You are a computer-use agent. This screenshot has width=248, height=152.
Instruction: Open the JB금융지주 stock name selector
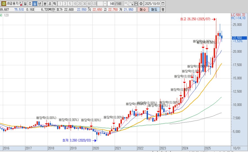click(x=14, y=4)
